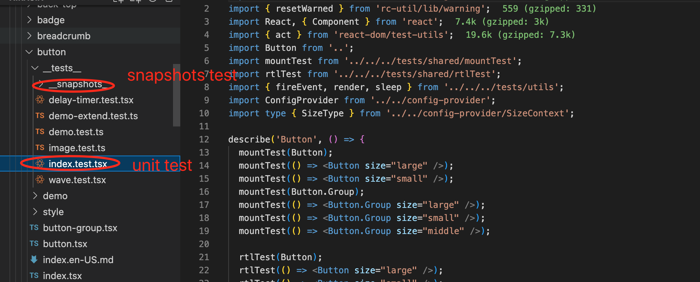This screenshot has width=700, height=282.
Task: Open index.tsx file in explorer
Action: click(63, 276)
